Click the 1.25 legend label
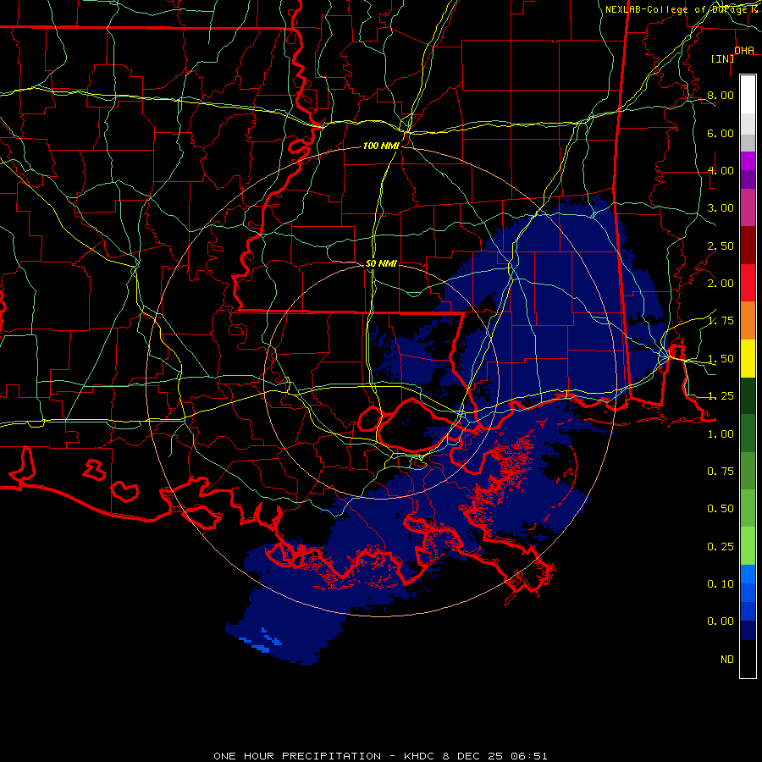 [x=721, y=396]
